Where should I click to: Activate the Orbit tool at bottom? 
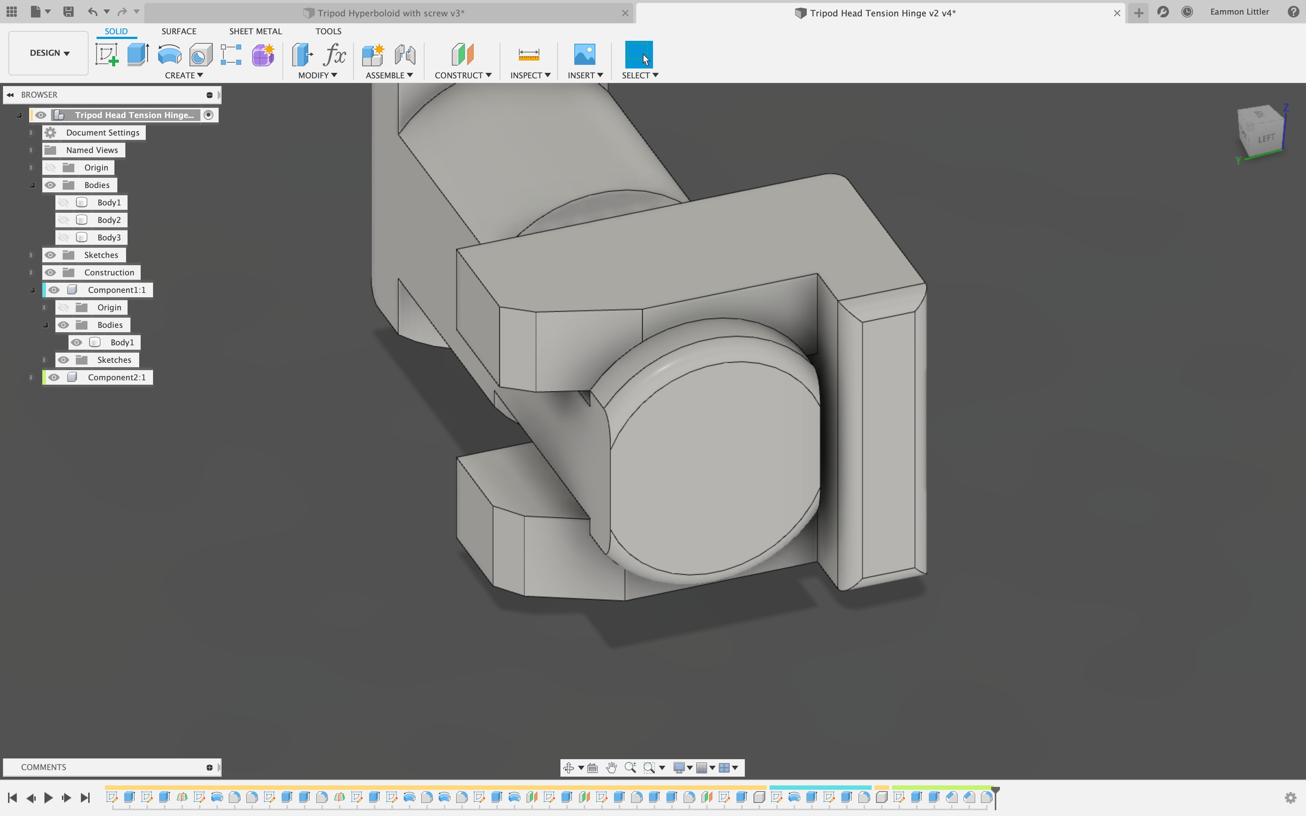[x=569, y=768]
